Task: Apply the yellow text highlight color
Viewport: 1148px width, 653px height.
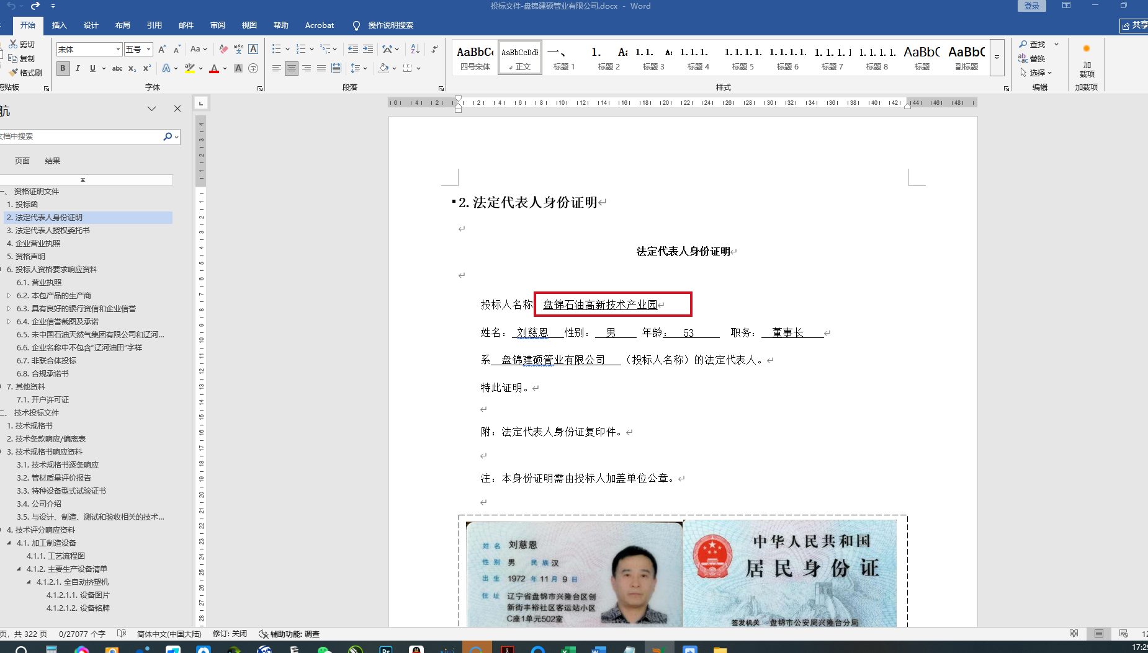Action: (x=190, y=68)
